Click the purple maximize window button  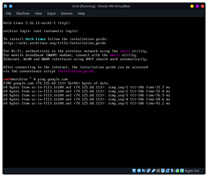(197, 6)
